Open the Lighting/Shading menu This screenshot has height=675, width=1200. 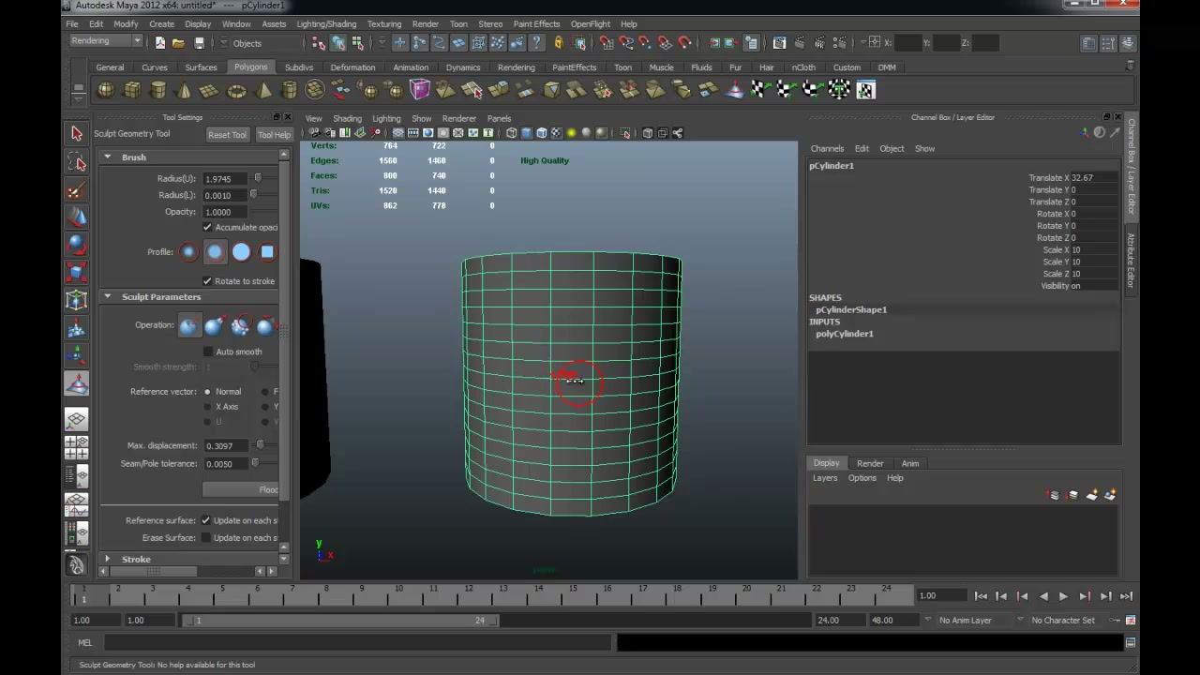326,23
